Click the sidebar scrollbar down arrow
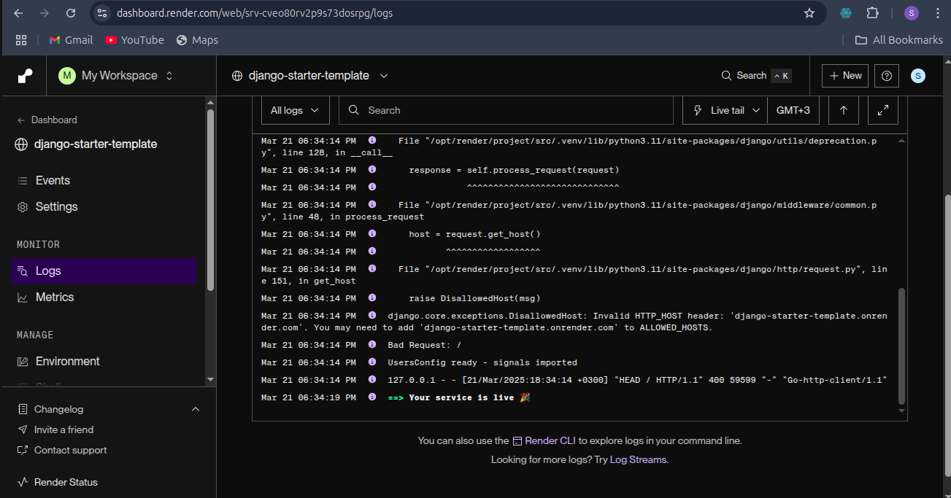 (211, 379)
